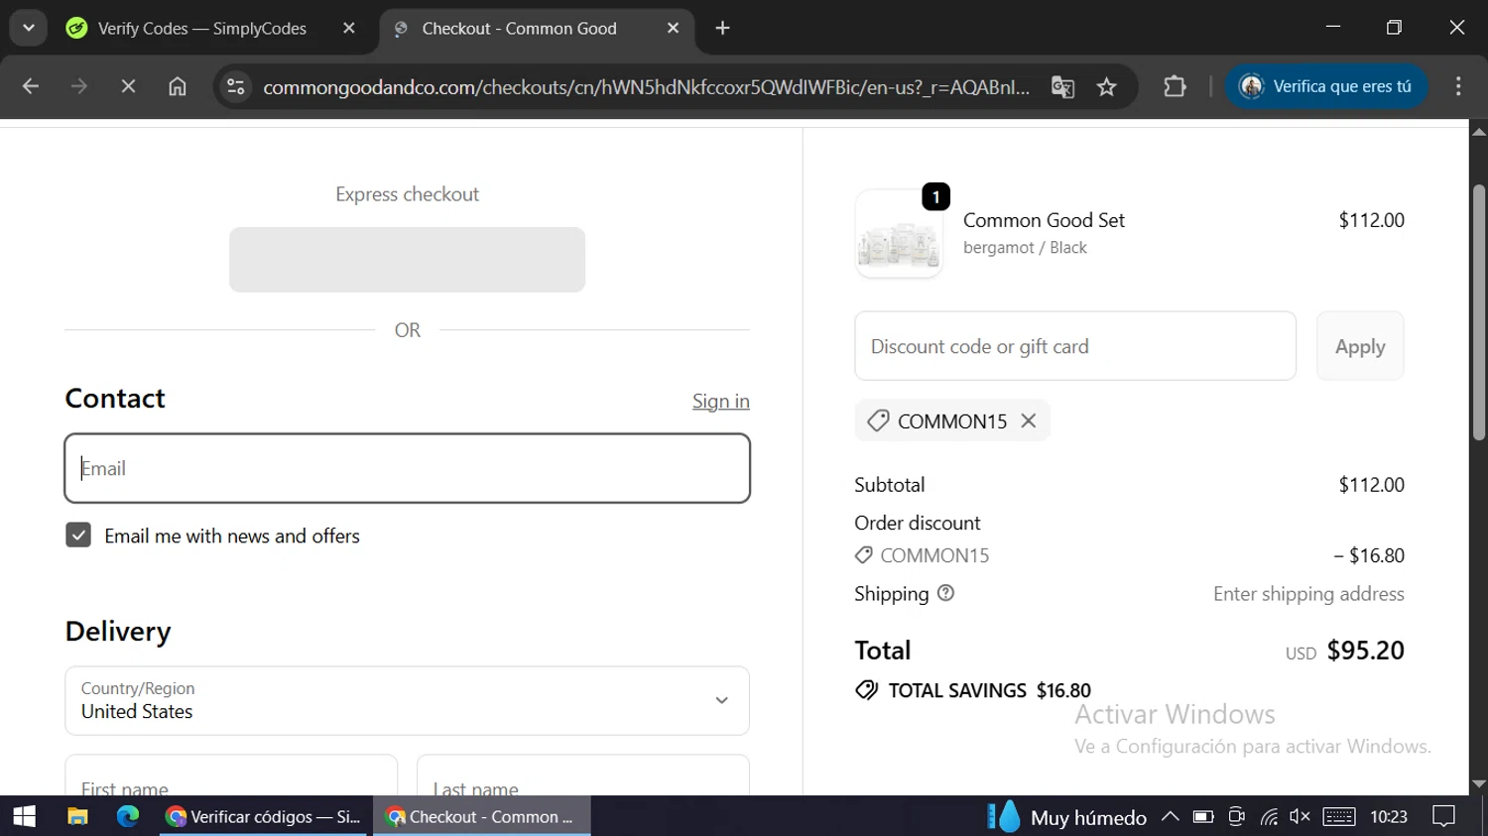
Task: Show hidden system tray icons
Action: (x=1171, y=816)
